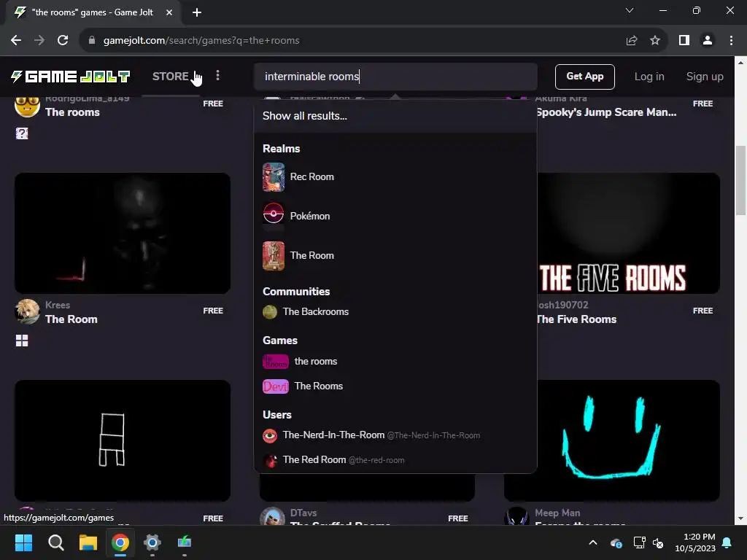Choose Show all results...
This screenshot has height=560, width=747.
[x=304, y=116]
